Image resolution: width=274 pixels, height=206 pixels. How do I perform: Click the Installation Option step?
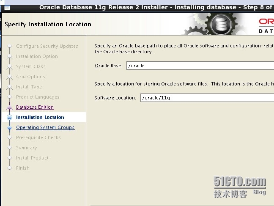pyautogui.click(x=37, y=56)
